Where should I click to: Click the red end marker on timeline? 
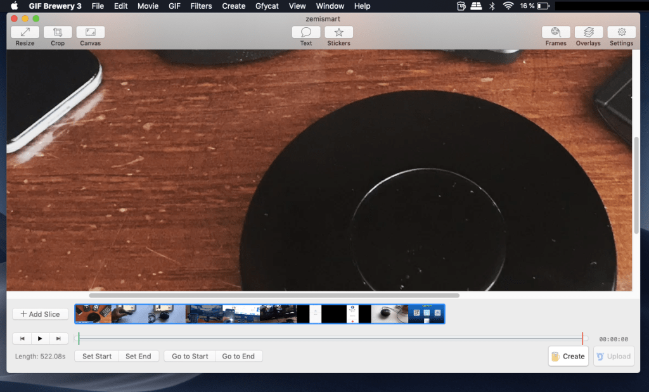click(x=582, y=339)
